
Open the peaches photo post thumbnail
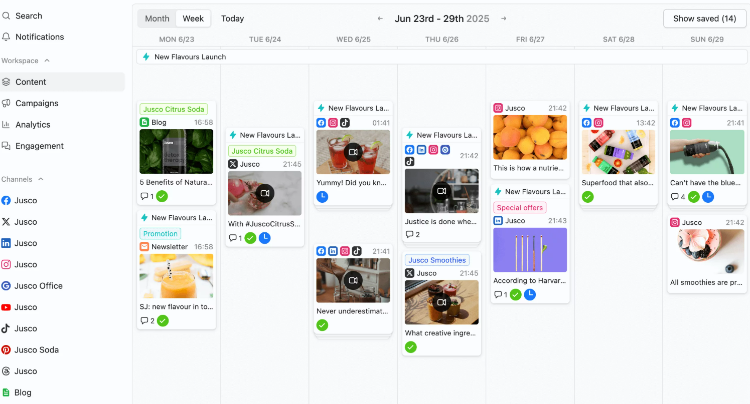[x=530, y=138]
